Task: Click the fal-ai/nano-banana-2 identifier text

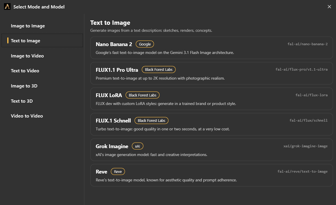Action: tap(307, 44)
